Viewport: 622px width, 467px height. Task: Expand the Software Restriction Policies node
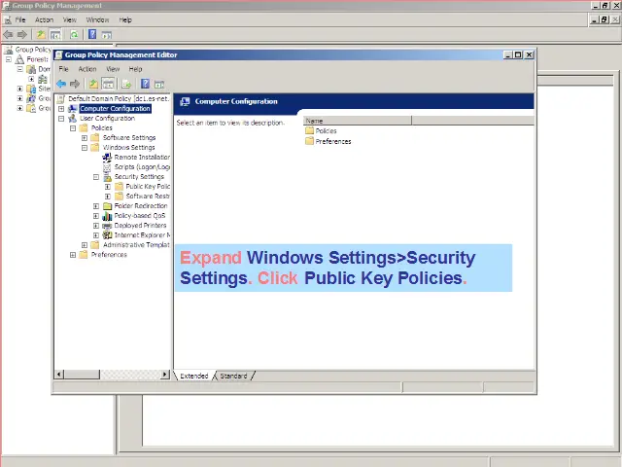(x=108, y=197)
